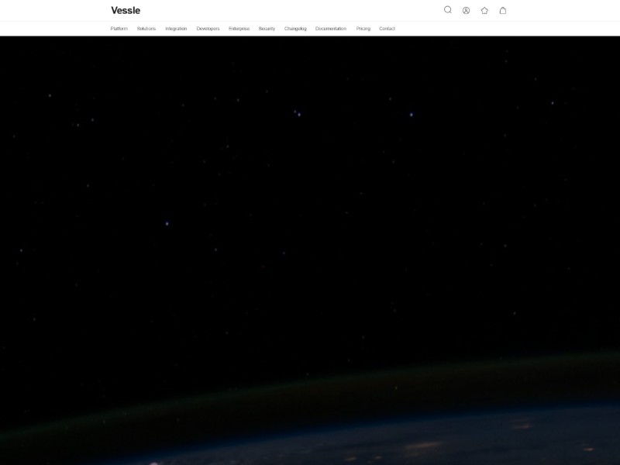Select the Enterprise nav link

click(x=239, y=29)
